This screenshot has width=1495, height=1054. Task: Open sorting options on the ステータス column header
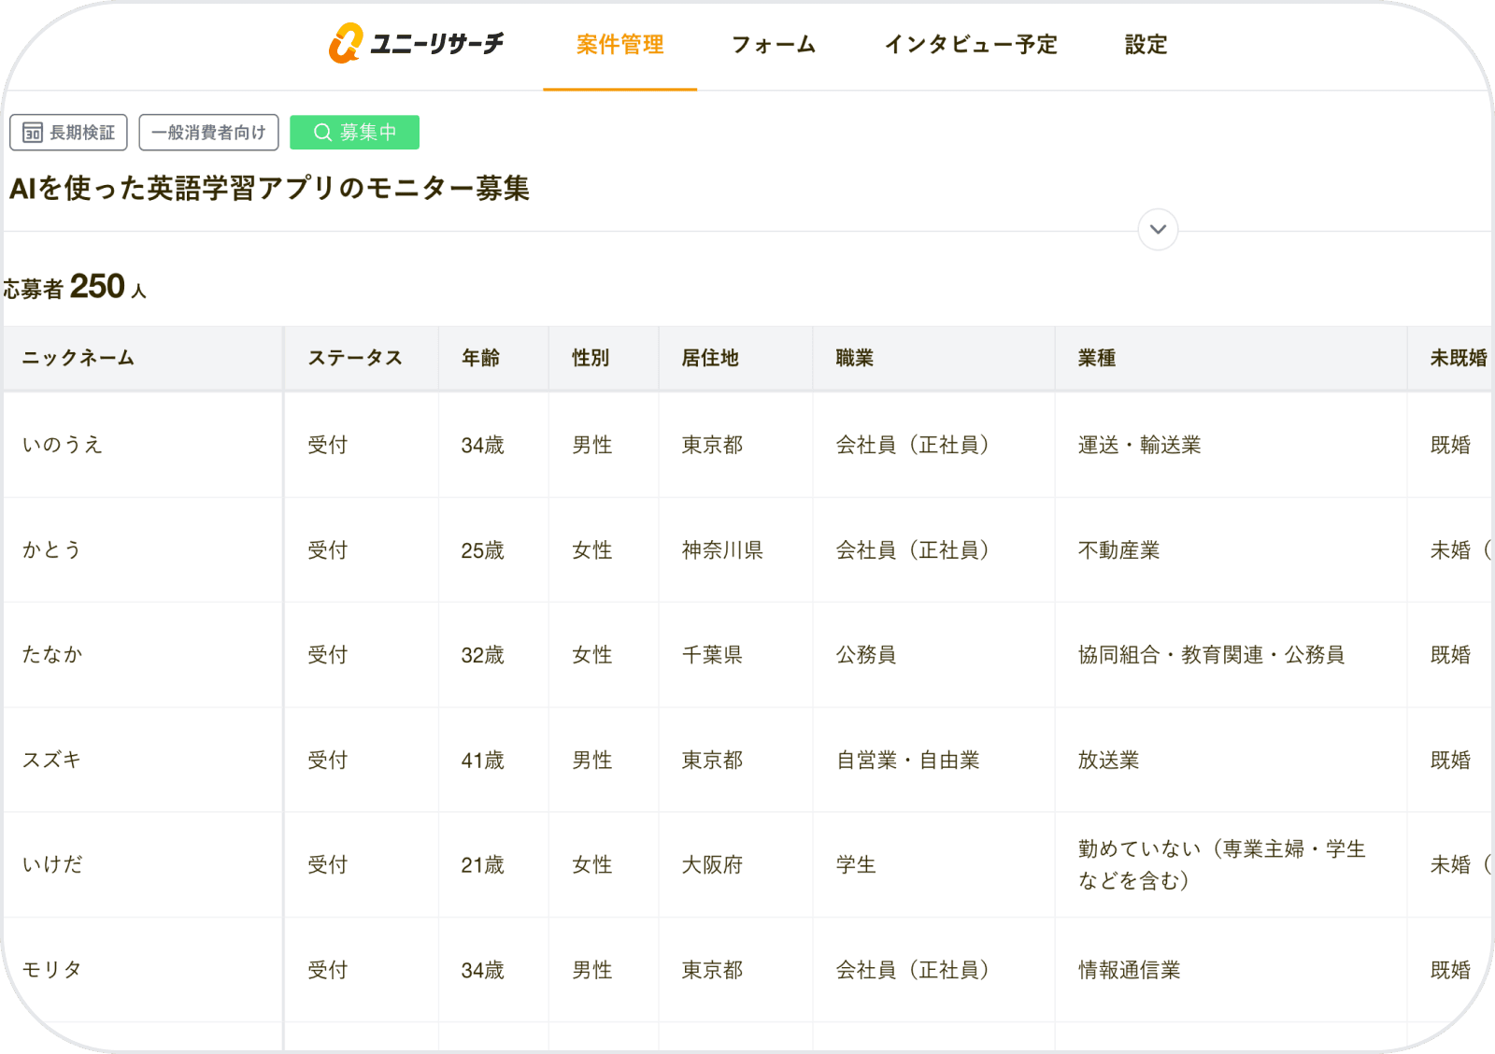pos(357,358)
